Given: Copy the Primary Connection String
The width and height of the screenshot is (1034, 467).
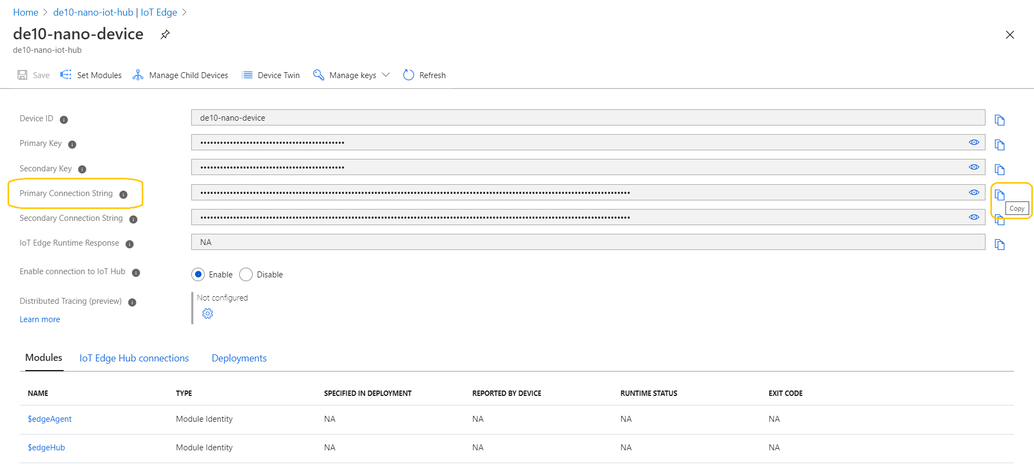Looking at the screenshot, I should (1000, 194).
